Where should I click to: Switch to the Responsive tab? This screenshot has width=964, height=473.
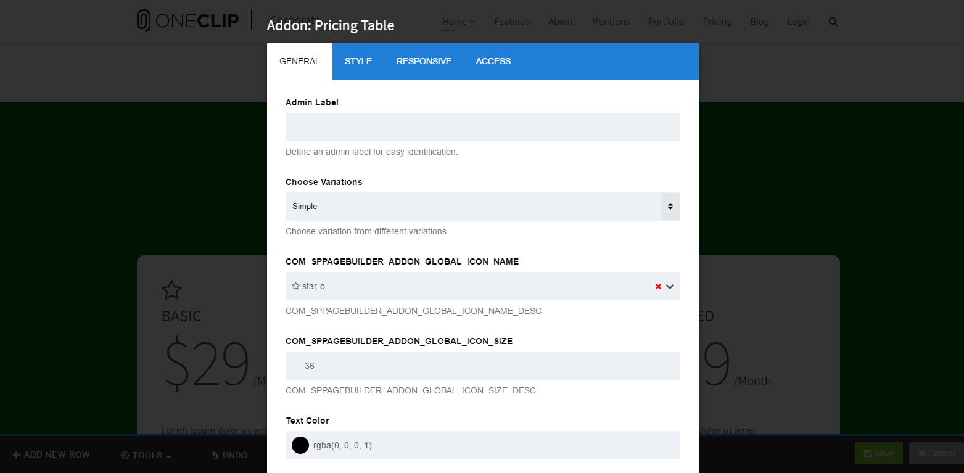(424, 61)
